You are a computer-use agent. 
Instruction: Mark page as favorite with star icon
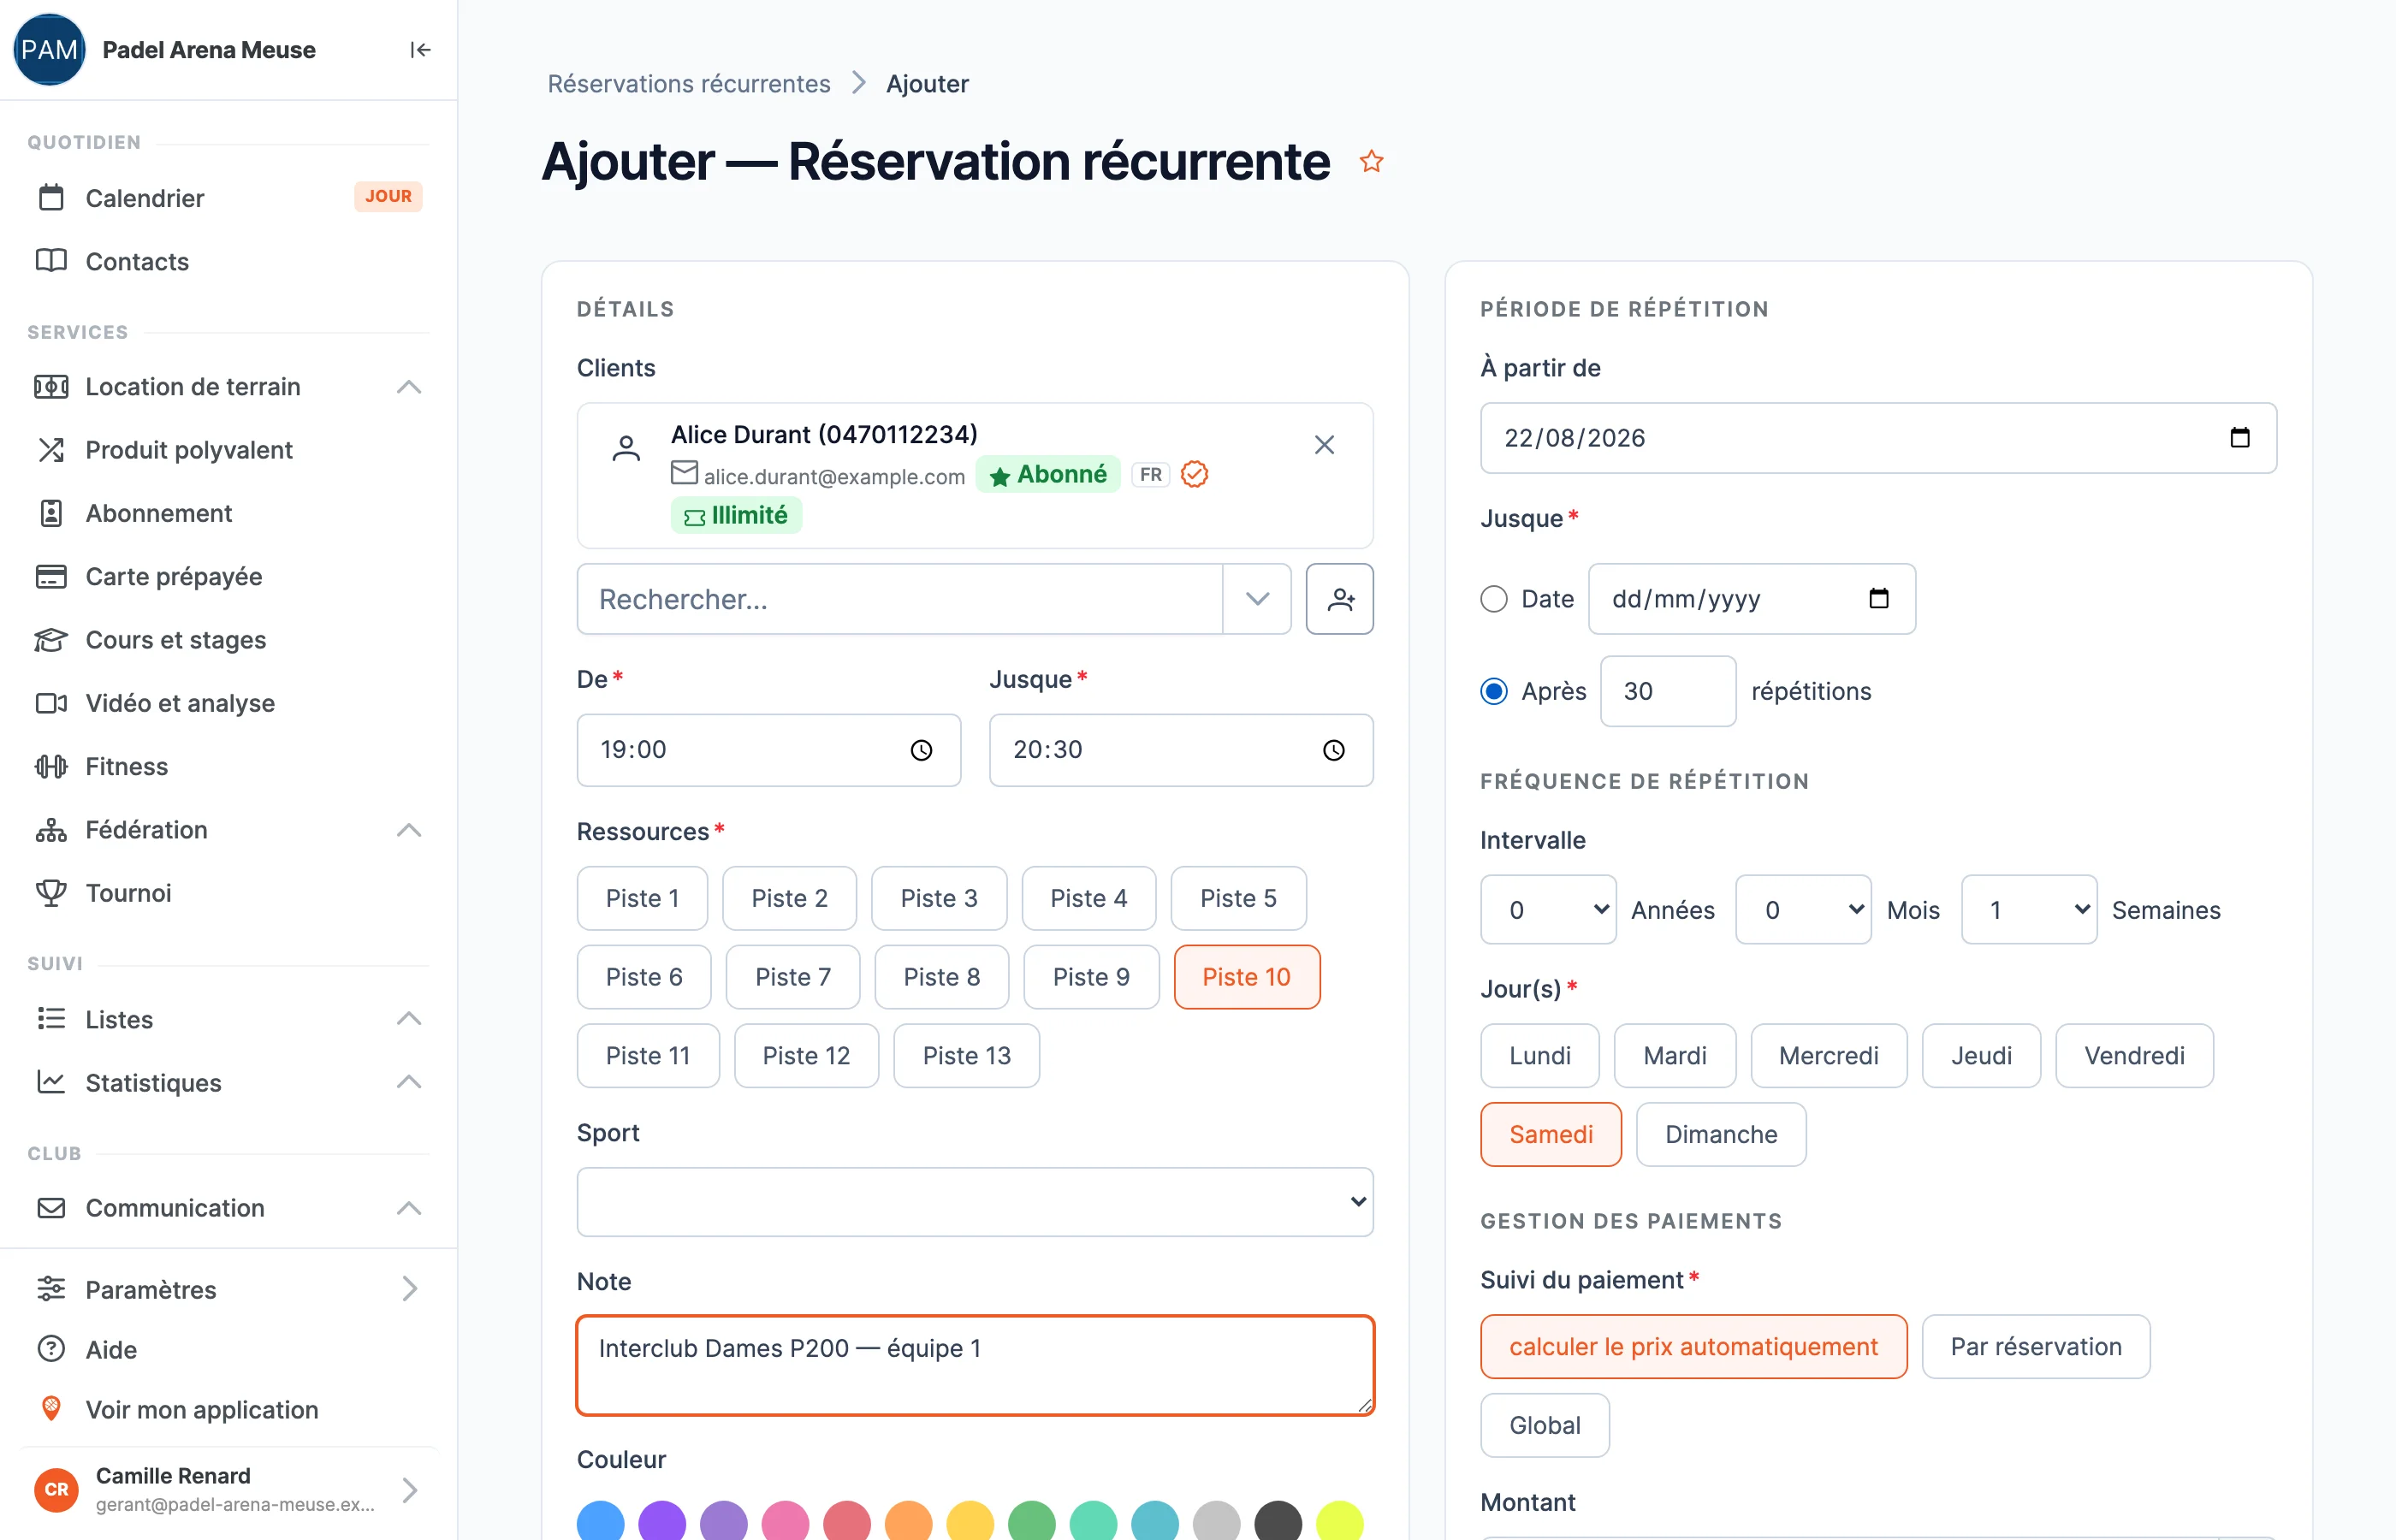click(1371, 161)
